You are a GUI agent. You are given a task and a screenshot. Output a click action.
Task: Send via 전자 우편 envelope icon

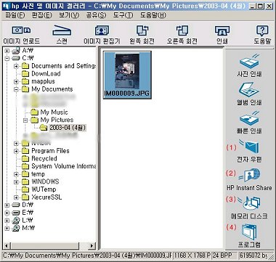tap(249, 147)
